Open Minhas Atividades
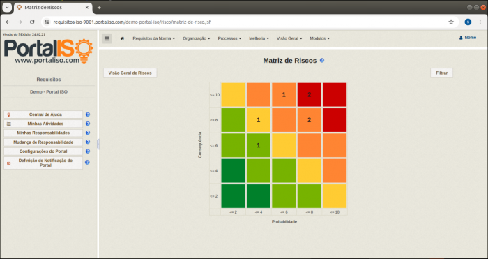The height and width of the screenshot is (259, 488). coord(43,124)
